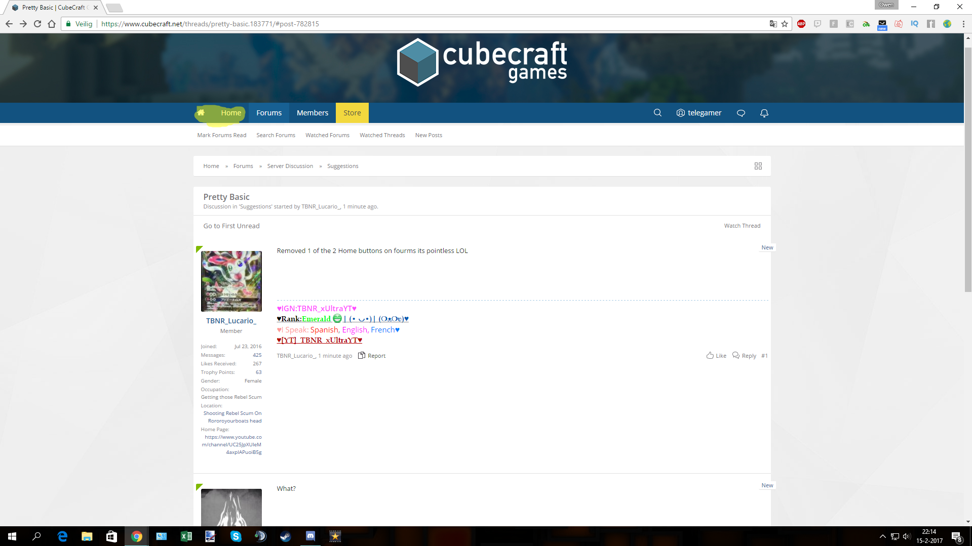This screenshot has height=546, width=972.
Task: Open Skype from the taskbar
Action: 236,536
